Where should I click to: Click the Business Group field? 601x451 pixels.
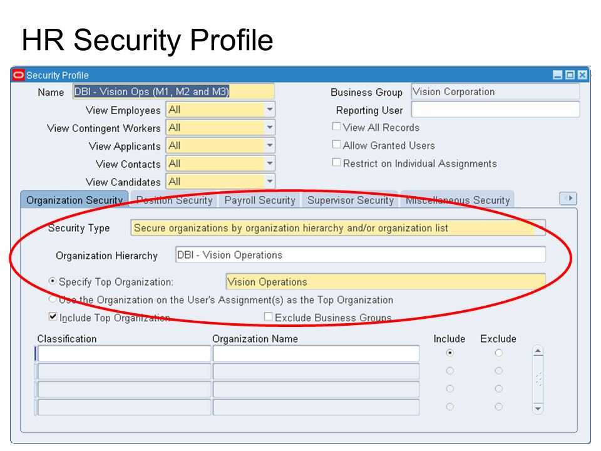pyautogui.click(x=495, y=91)
